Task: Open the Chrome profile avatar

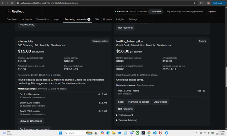Action: click(x=208, y=3)
